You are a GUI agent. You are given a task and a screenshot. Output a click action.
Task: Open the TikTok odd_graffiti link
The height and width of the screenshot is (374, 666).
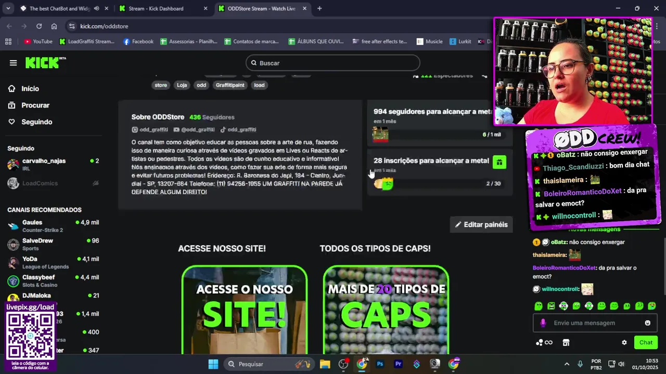(238, 130)
